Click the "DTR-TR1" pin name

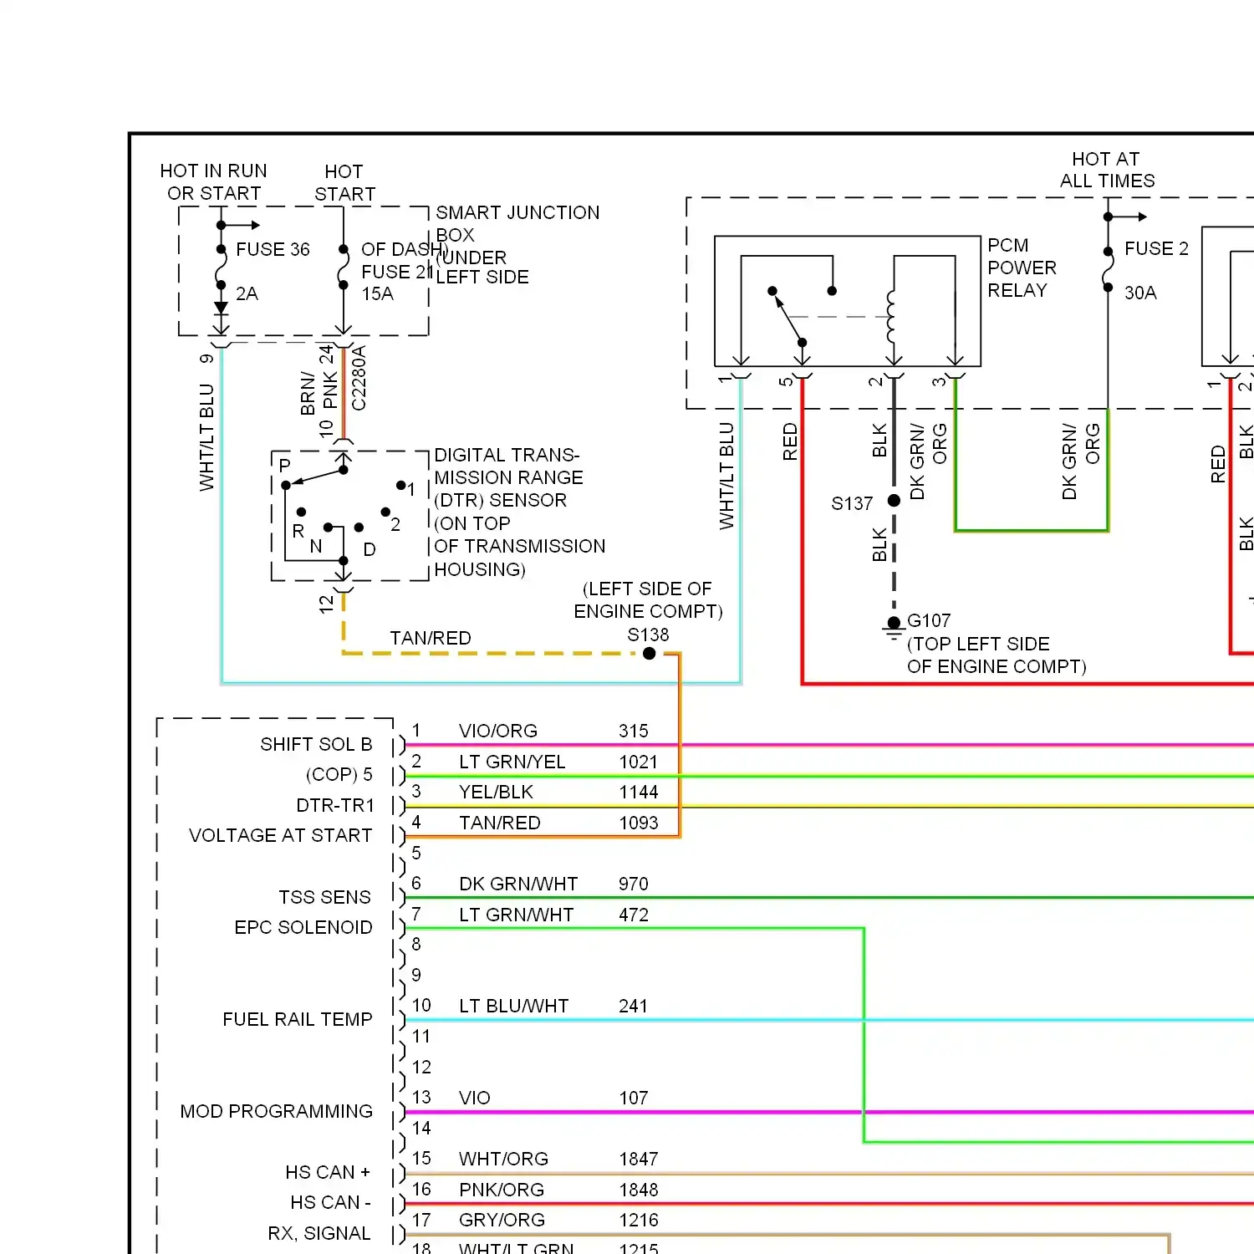pyautogui.click(x=335, y=805)
